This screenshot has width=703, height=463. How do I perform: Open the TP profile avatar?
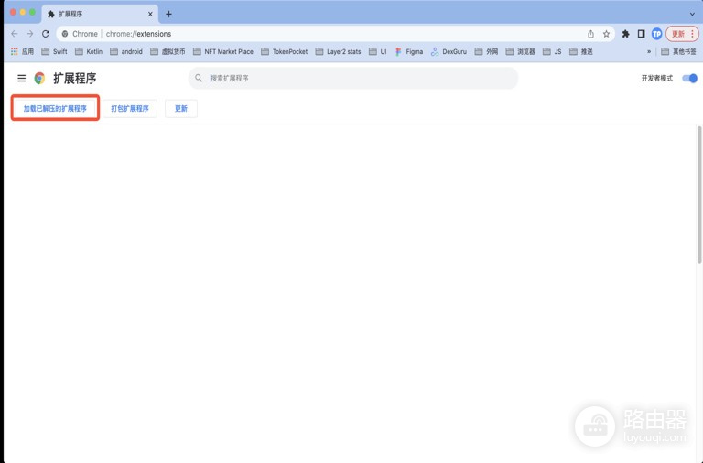tap(657, 34)
